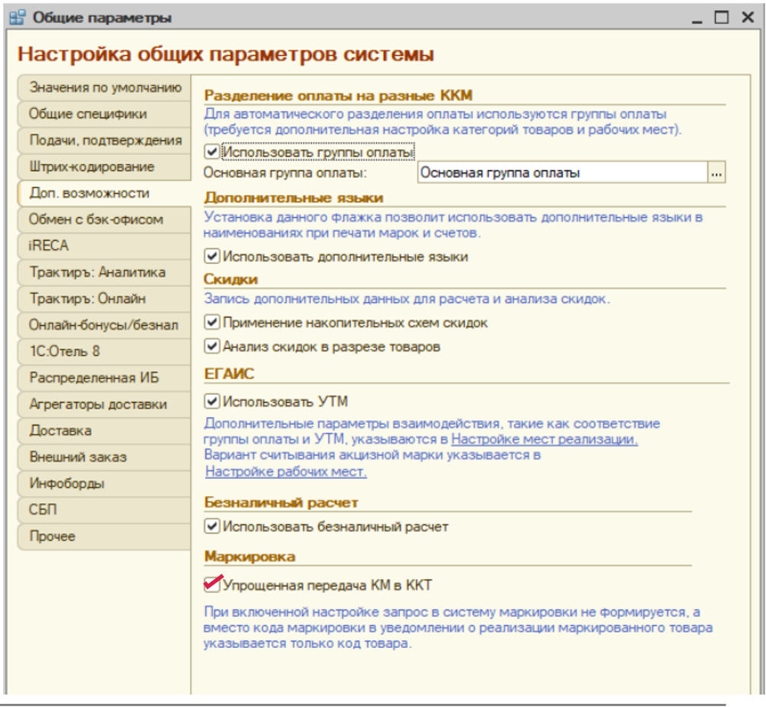766x707 pixels.
Task: Toggle Использовать группы оплаты checkbox
Action: 212,152
